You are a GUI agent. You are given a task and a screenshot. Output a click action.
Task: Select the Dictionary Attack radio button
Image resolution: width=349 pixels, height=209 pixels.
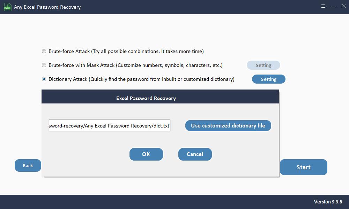44,79
